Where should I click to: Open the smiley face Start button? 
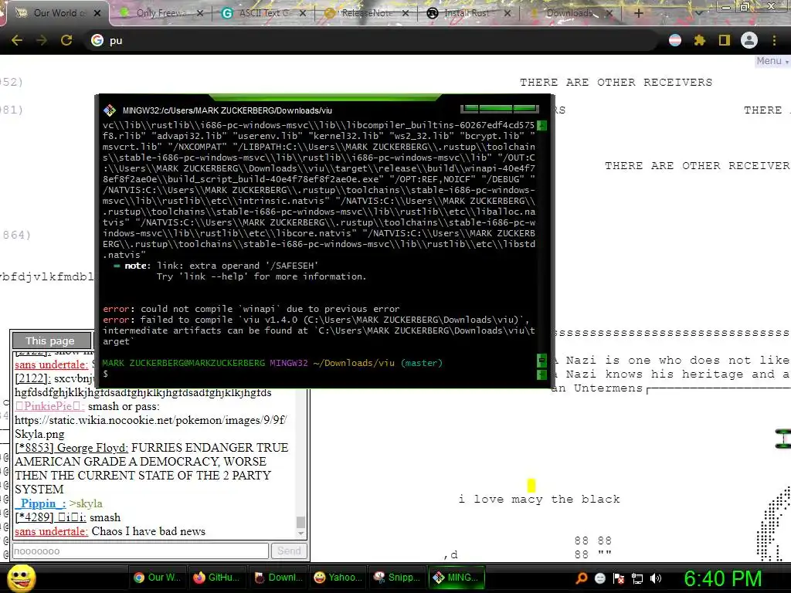point(21,578)
